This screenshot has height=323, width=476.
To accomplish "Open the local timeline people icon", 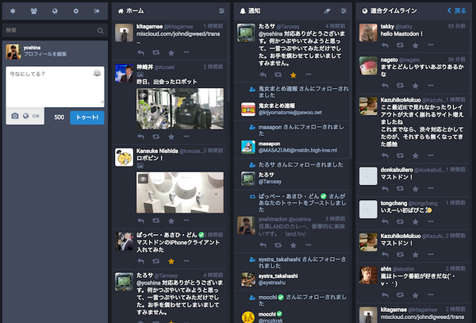I will click(x=33, y=11).
